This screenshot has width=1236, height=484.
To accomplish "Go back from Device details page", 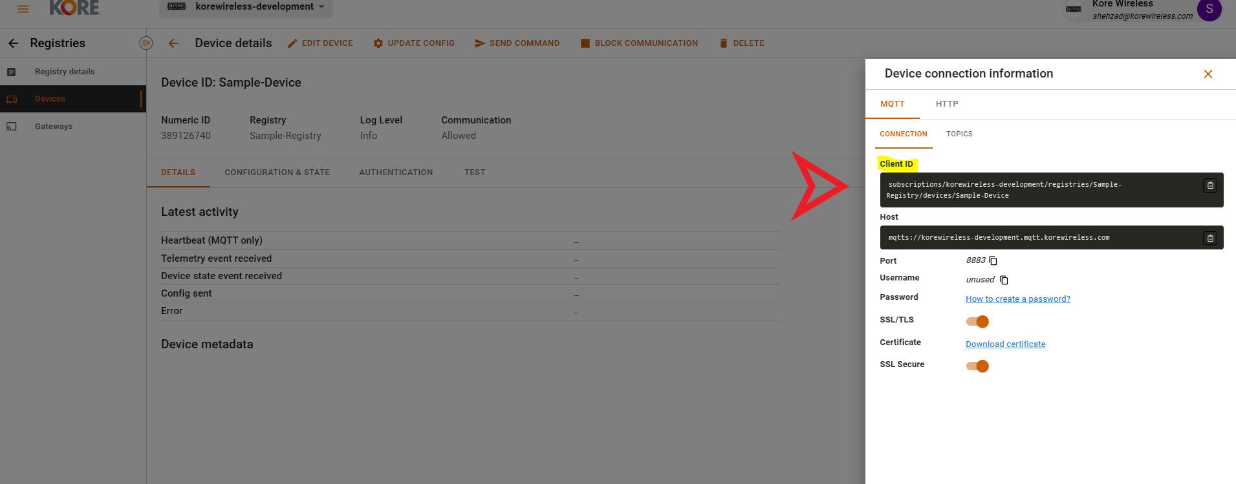I will tap(173, 43).
